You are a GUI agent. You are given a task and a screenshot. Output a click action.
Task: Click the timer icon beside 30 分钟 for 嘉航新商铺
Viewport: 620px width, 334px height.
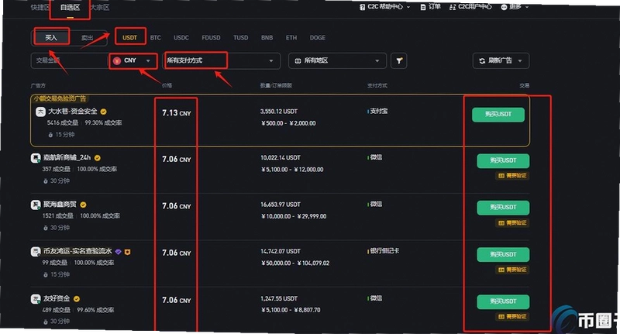[x=46, y=181]
